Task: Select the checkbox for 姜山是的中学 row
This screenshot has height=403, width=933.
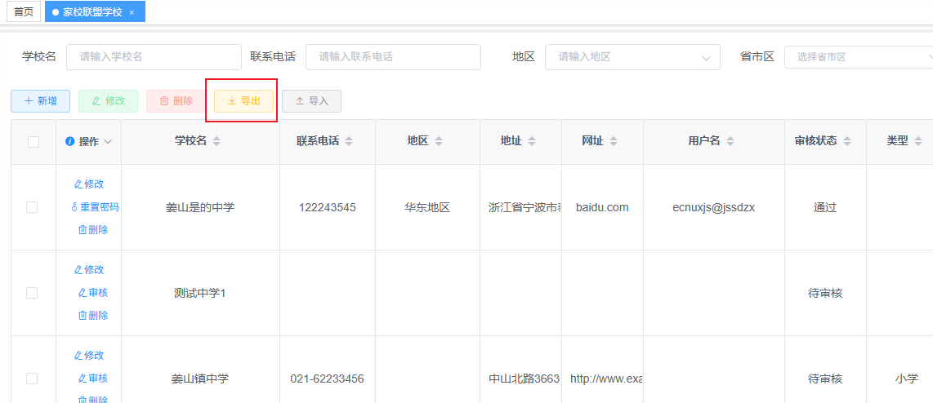Action: tap(32, 207)
